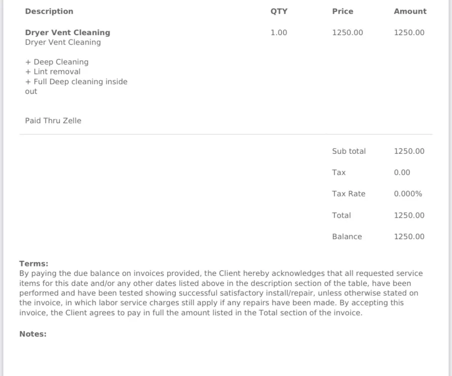Viewport: 452px width, 376px height.
Task: Click the Notes heading
Action: pyautogui.click(x=33, y=334)
